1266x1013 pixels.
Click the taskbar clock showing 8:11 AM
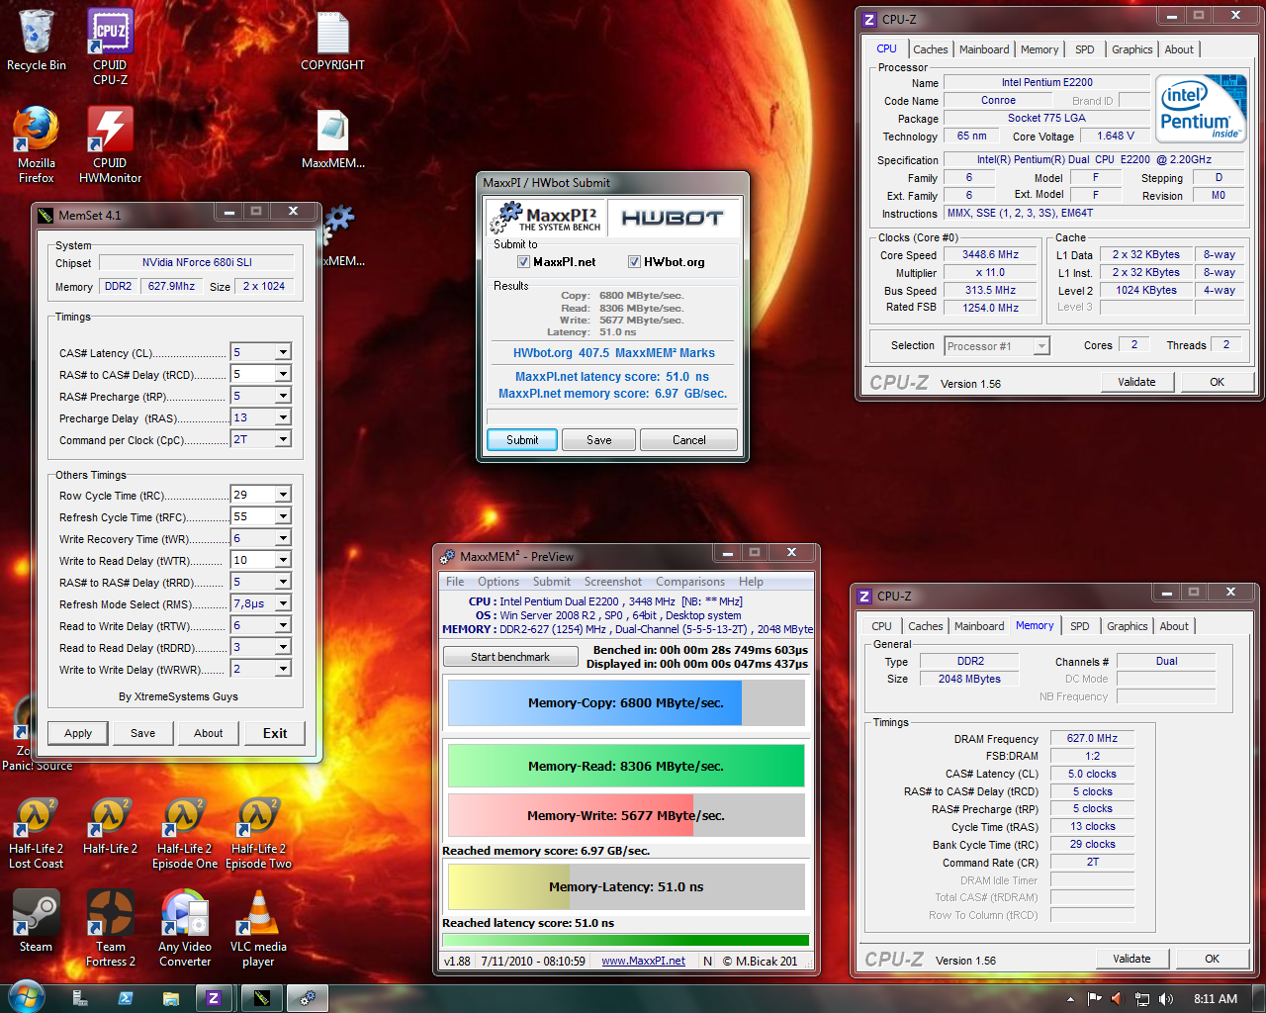click(x=1216, y=999)
